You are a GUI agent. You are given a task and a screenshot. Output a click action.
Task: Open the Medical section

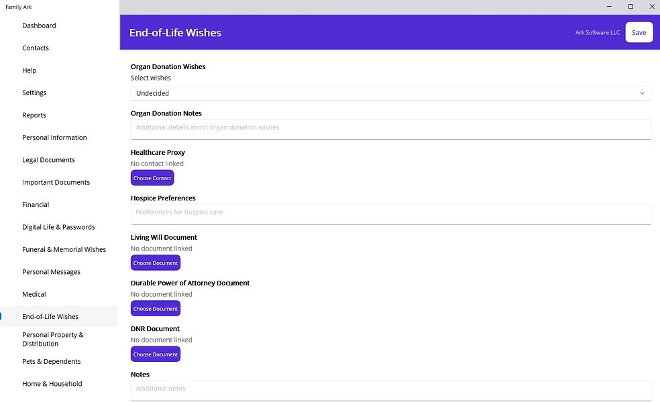tap(34, 294)
